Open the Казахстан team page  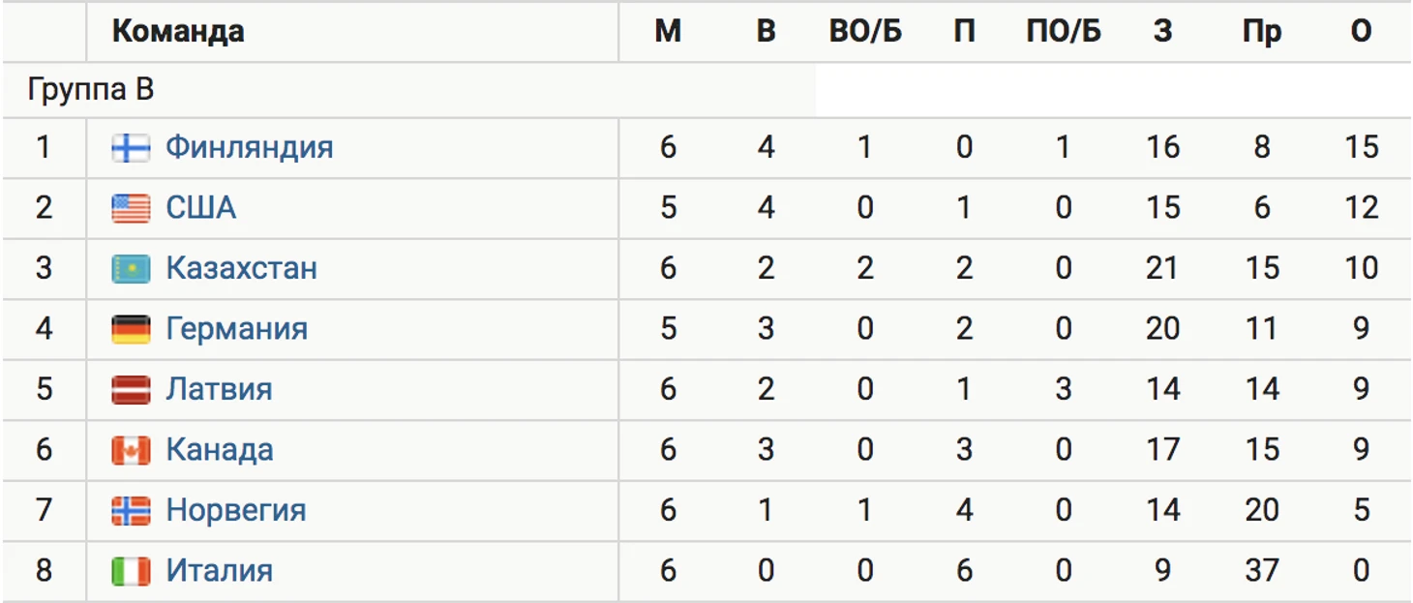241,268
